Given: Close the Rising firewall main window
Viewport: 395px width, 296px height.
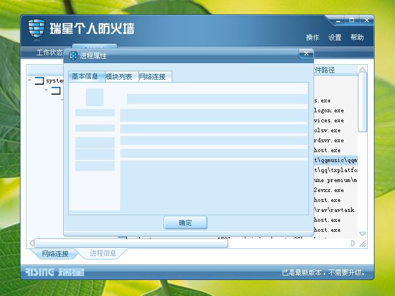Looking at the screenshot, I should coord(367,20).
